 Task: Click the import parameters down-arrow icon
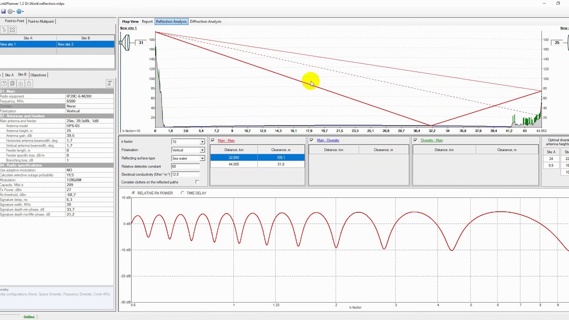pyautogui.click(x=20, y=84)
